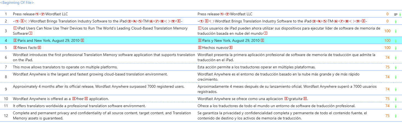Click segment number 4 on highlighted row

click(x=6, y=40)
